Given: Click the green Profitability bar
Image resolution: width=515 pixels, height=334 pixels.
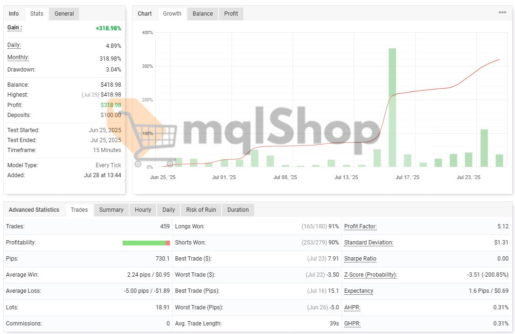Looking at the screenshot, I should [144, 243].
